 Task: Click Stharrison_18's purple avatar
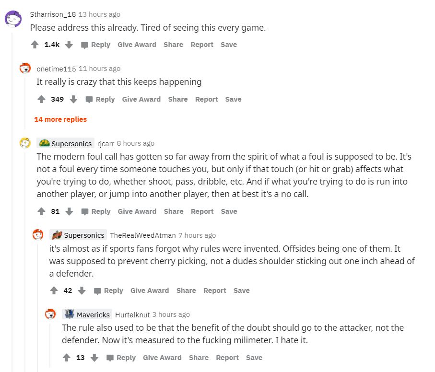[x=13, y=19]
